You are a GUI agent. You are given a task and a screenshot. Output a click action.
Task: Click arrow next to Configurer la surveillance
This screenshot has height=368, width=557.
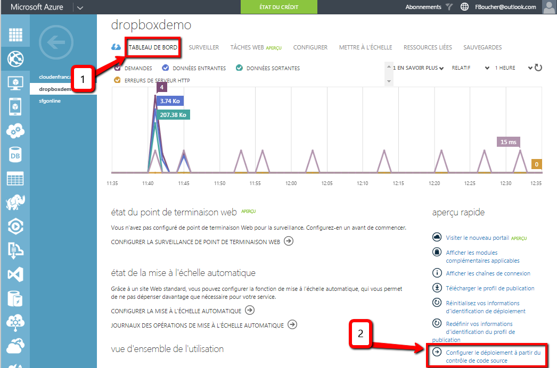(x=289, y=241)
